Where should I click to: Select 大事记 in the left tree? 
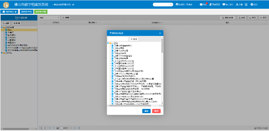11,32
